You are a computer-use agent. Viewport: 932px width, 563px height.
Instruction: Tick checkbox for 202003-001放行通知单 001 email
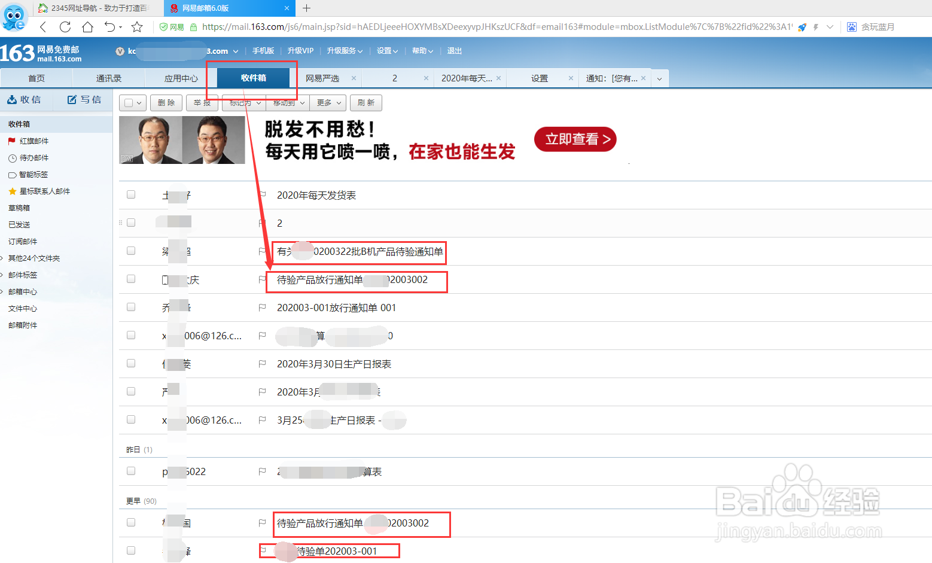coord(131,307)
